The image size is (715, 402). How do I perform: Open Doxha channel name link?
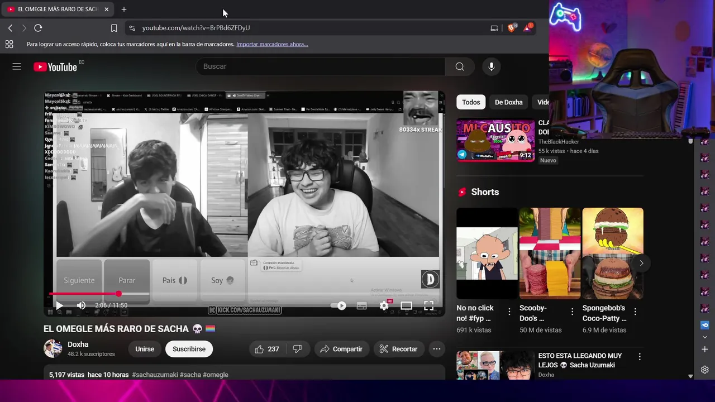click(78, 344)
